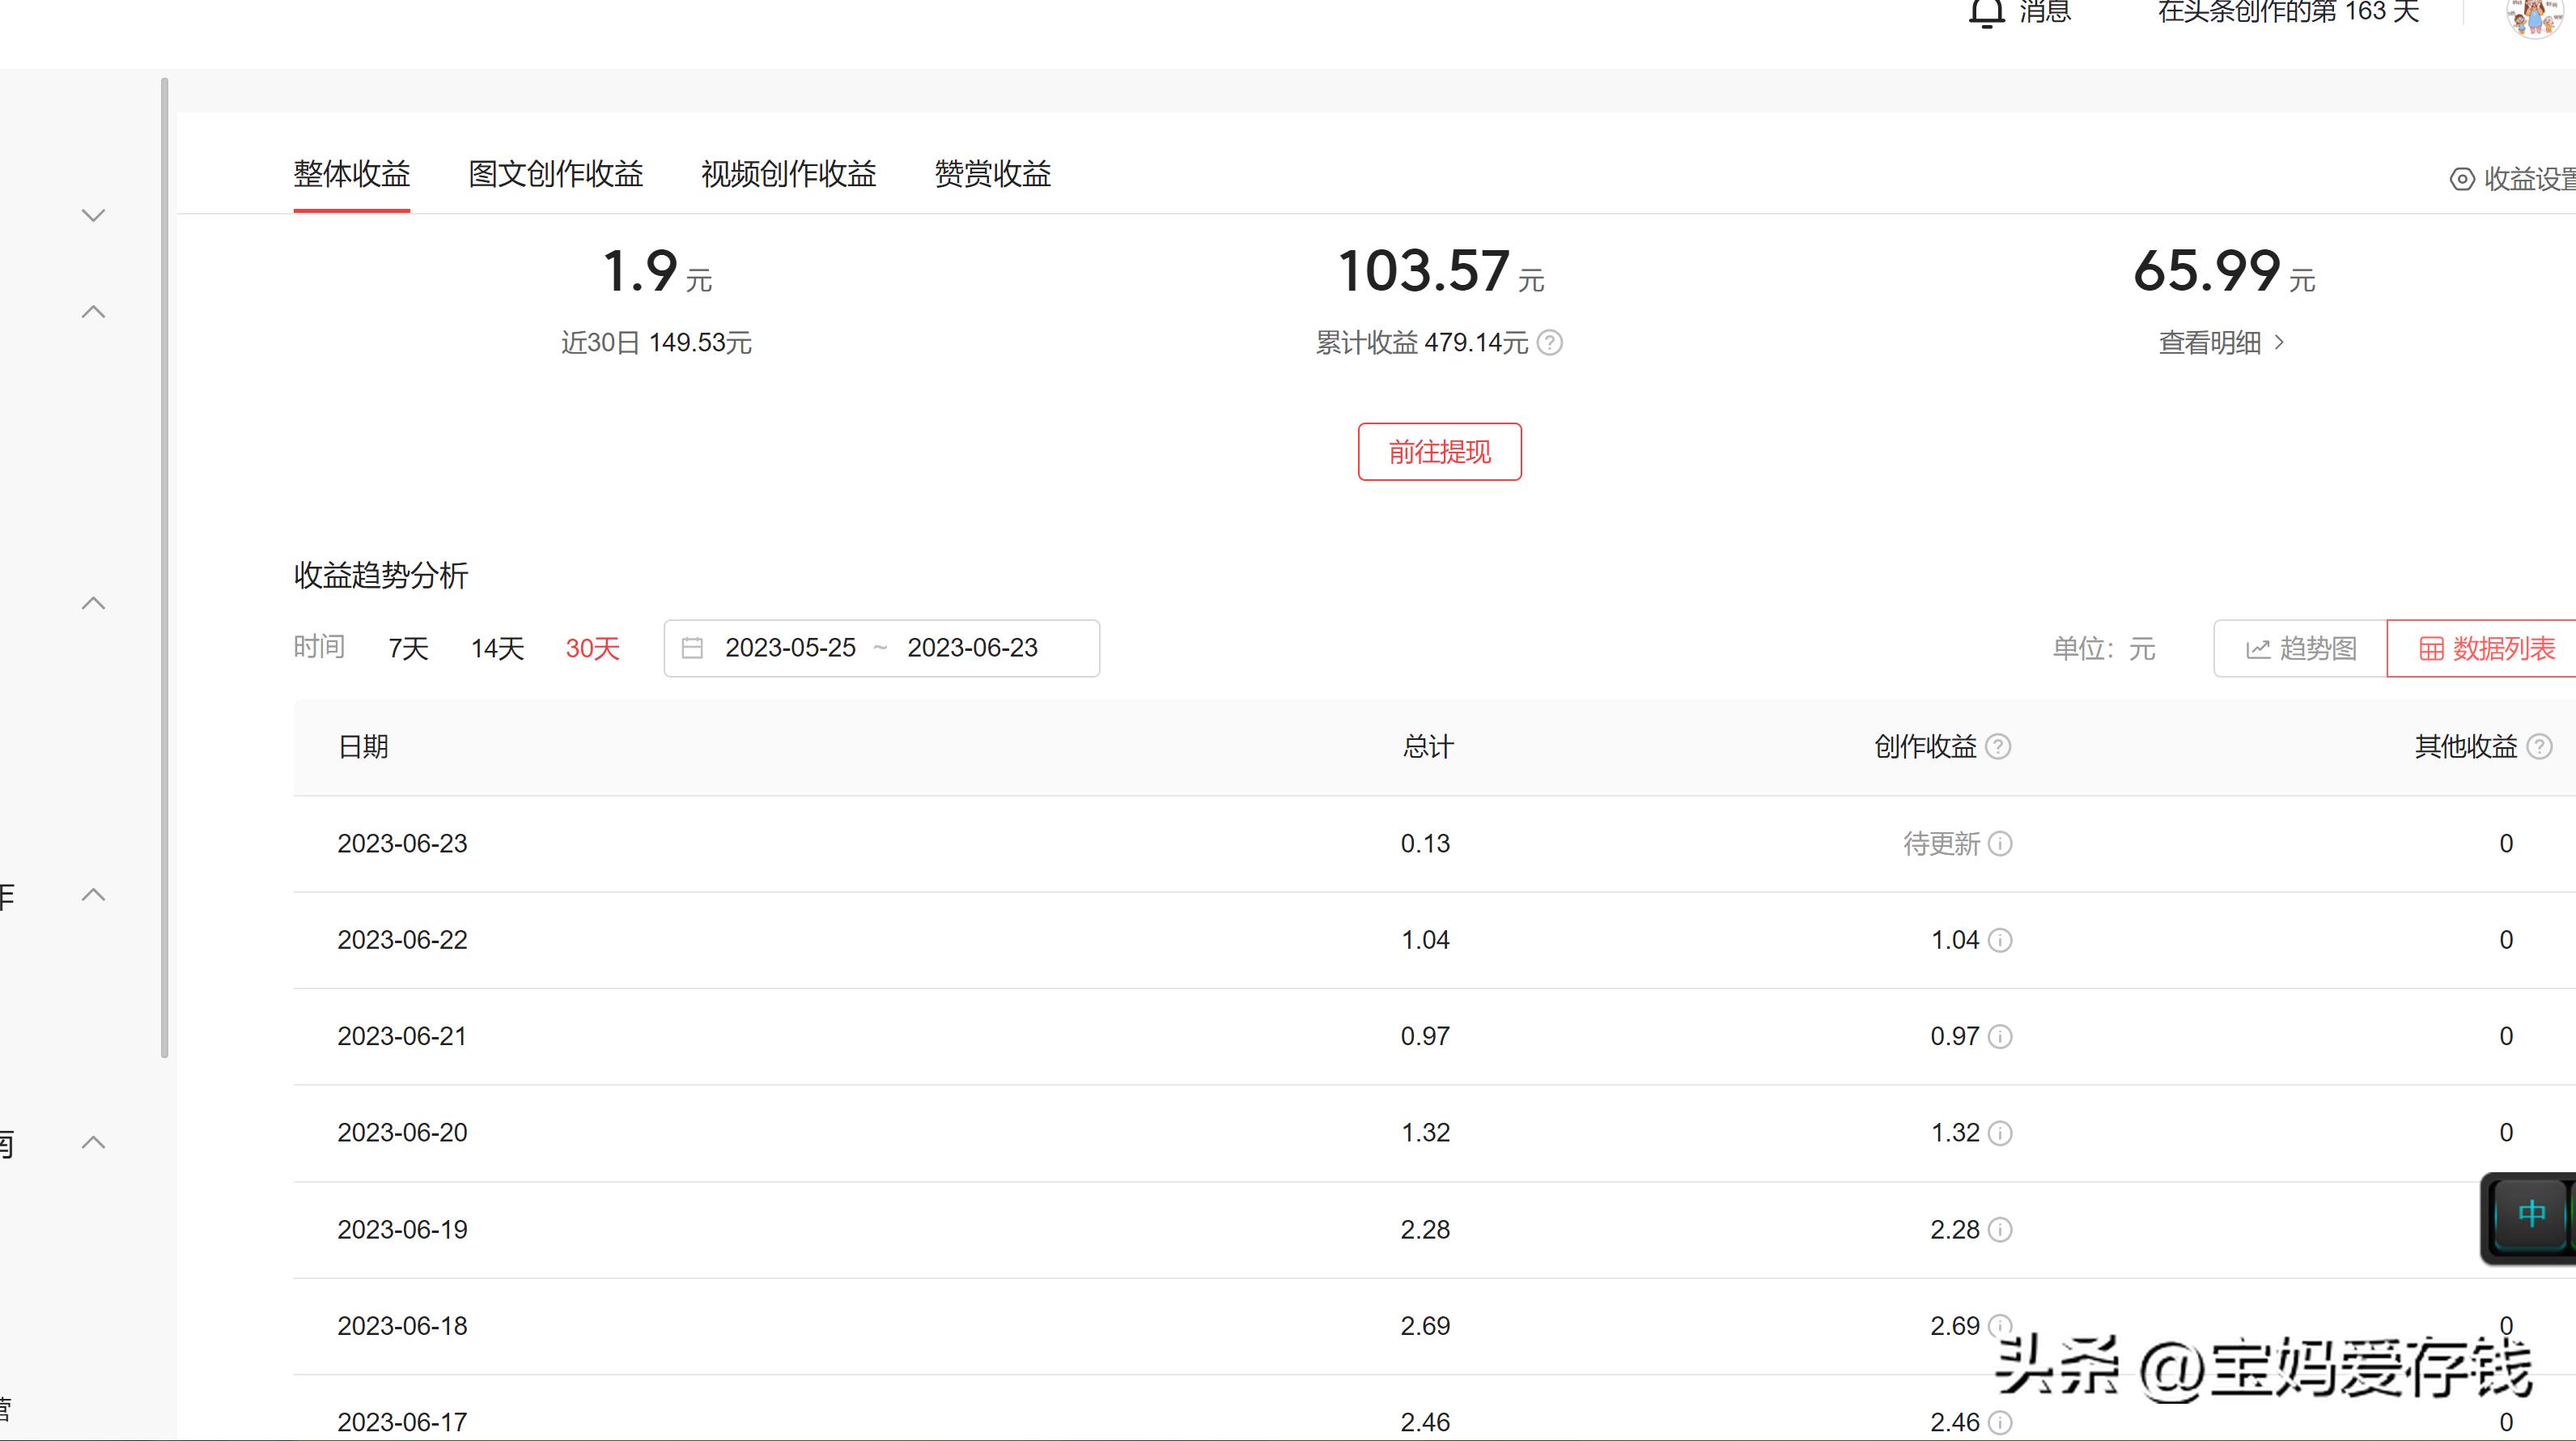The width and height of the screenshot is (2576, 1441).
Task: Expand the topmost sidebar down chevron
Action: pos(93,216)
